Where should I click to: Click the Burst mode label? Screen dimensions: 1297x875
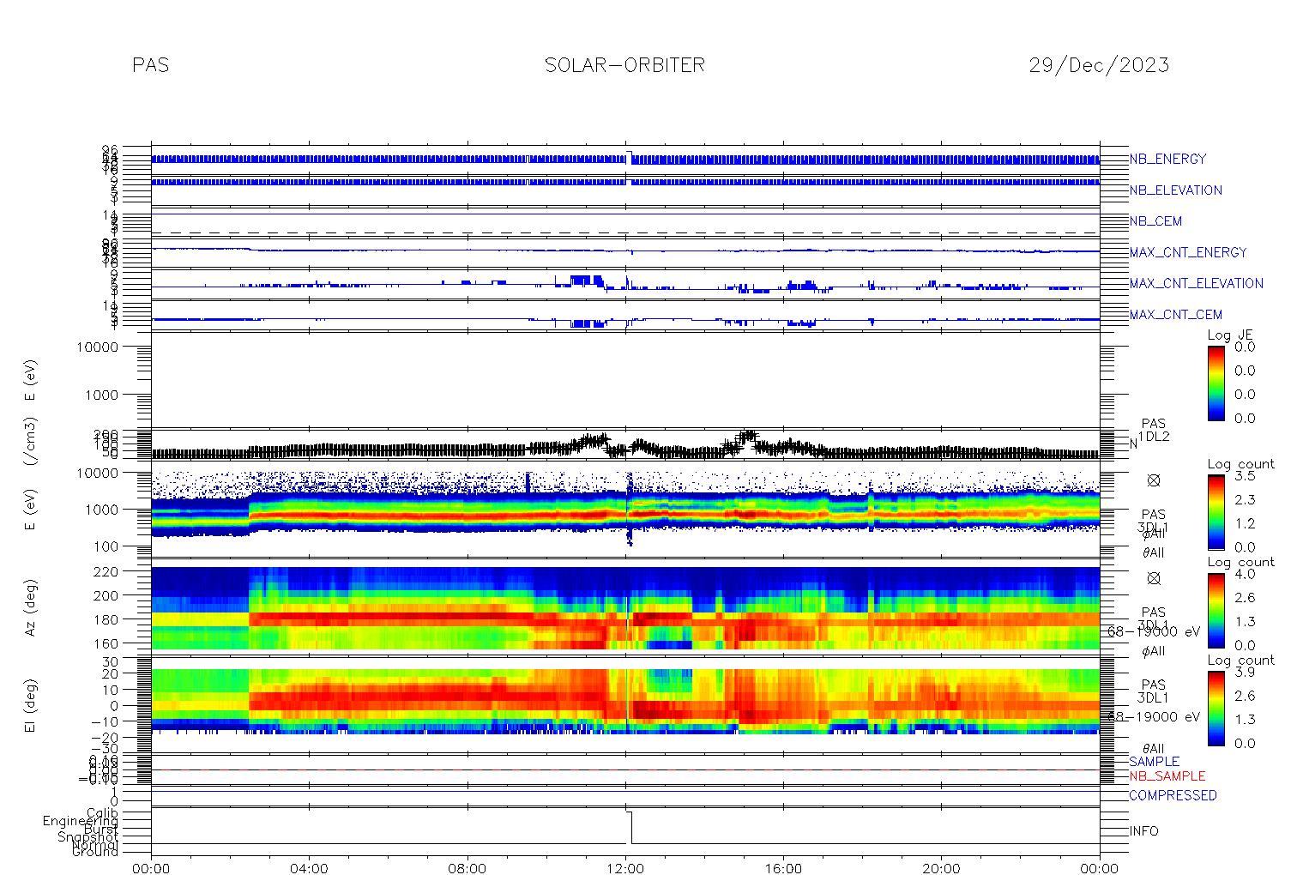click(102, 829)
